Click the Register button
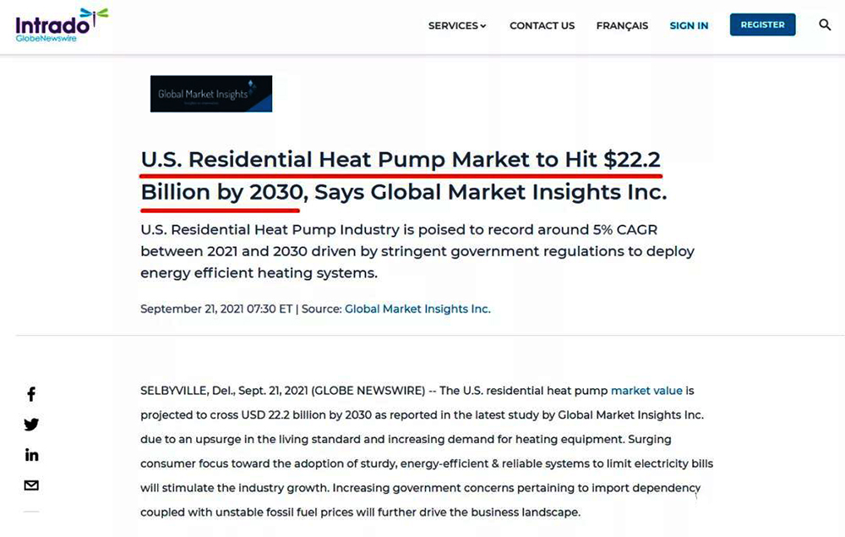 click(x=762, y=25)
